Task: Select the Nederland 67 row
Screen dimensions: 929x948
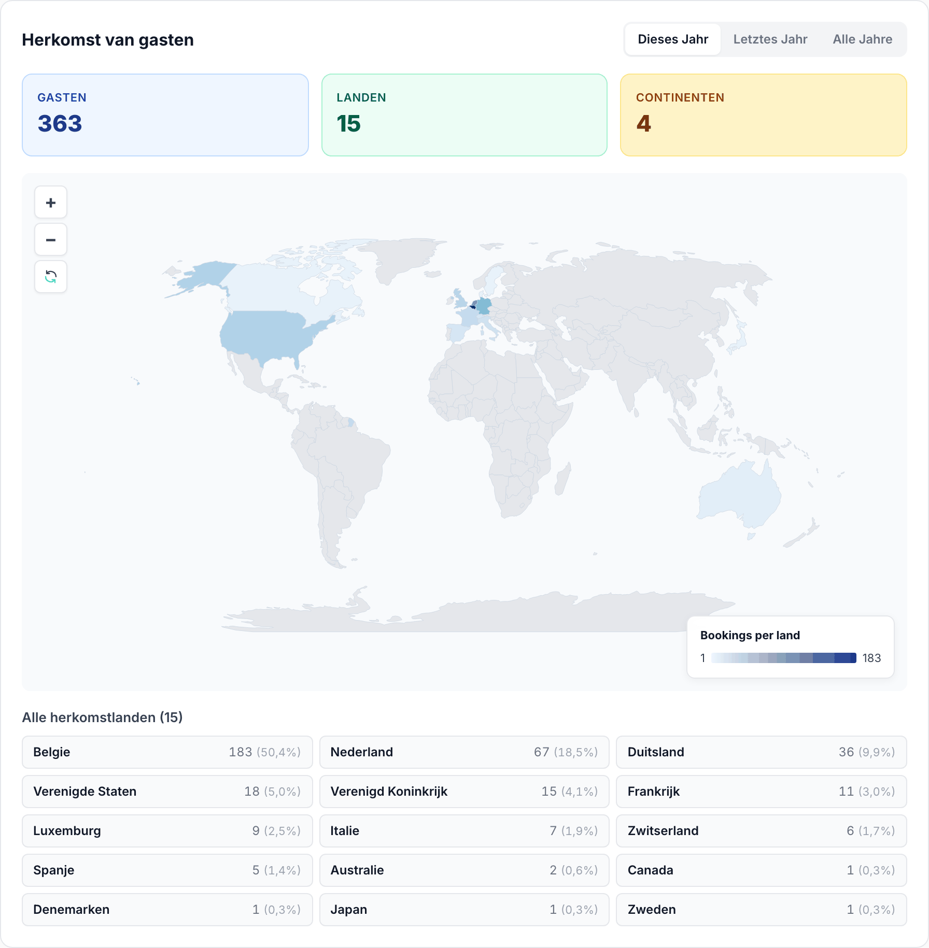Action: [x=464, y=752]
